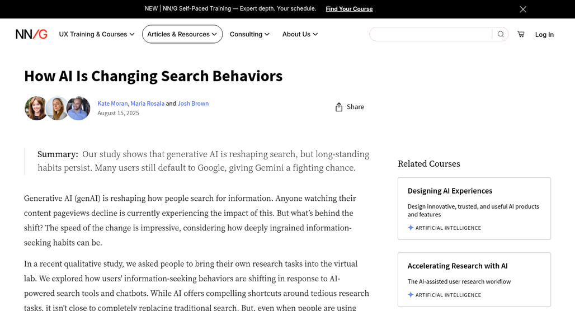This screenshot has height=311, width=575.
Task: Click the date August 15, 2025
Action: coord(118,113)
